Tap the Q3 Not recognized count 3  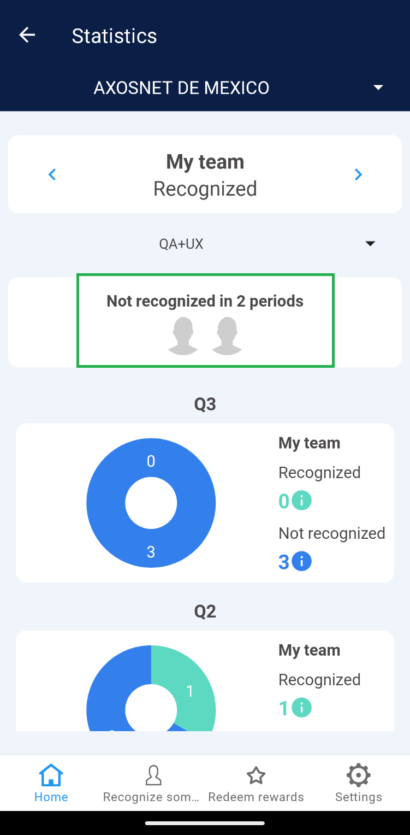coord(284,562)
